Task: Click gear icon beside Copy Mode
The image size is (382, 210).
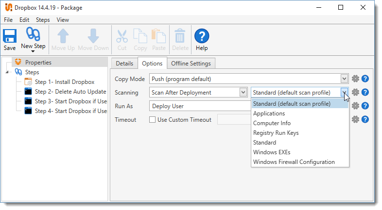Action: [355, 79]
